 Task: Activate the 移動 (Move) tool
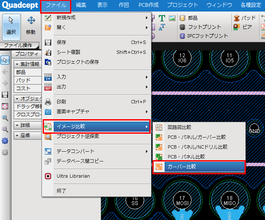click(x=31, y=27)
